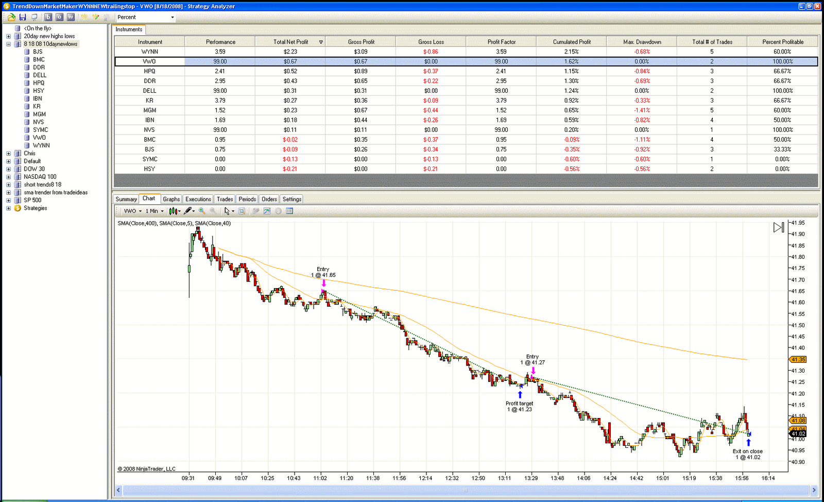Viewport: 824px width, 502px height.
Task: Open the VWO instrument selector dropdown
Action: coord(139,211)
